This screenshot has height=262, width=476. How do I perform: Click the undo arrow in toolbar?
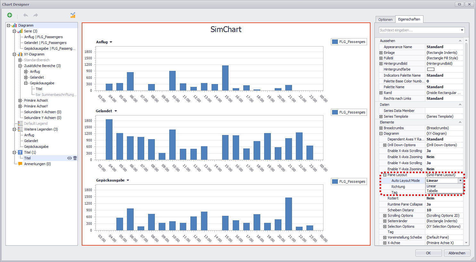[26, 15]
